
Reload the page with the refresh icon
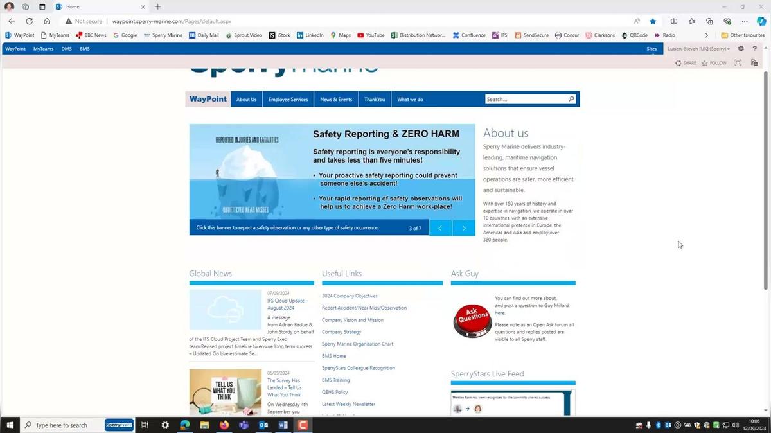point(29,21)
